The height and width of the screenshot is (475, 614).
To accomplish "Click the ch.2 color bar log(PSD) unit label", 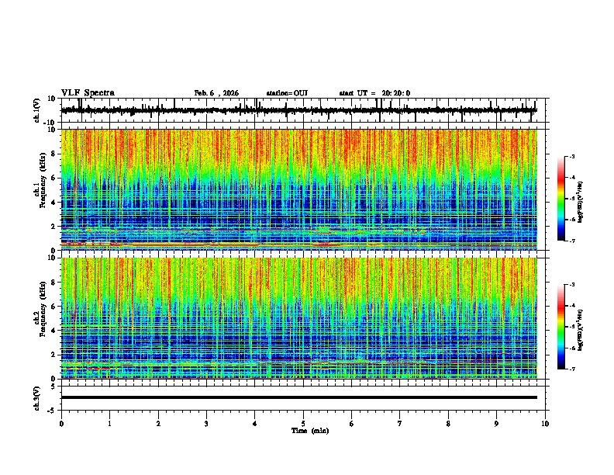I will (x=581, y=330).
